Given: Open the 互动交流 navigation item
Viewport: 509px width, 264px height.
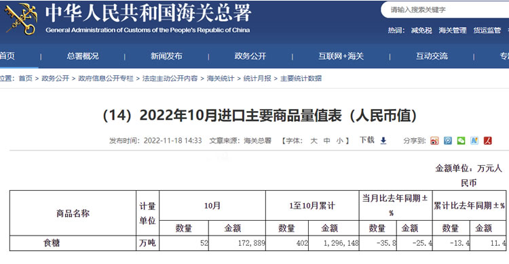Looking at the screenshot, I should pos(432,56).
